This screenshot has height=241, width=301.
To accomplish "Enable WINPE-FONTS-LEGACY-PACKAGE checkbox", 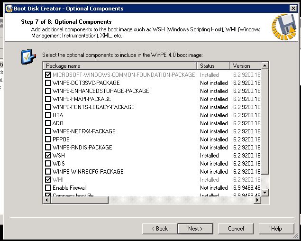I will click(x=48, y=107).
